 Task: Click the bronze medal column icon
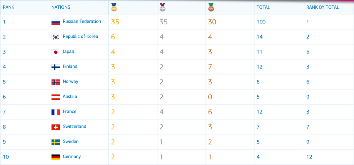coord(211,7)
